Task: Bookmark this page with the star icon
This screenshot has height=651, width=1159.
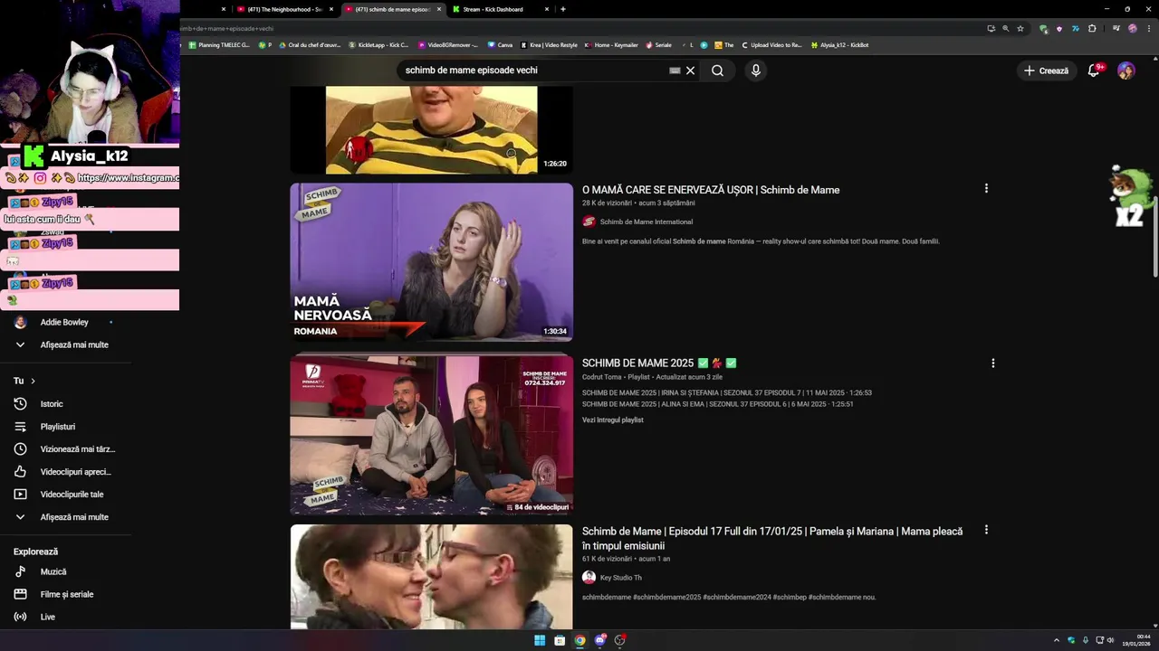Action: coord(1020,28)
